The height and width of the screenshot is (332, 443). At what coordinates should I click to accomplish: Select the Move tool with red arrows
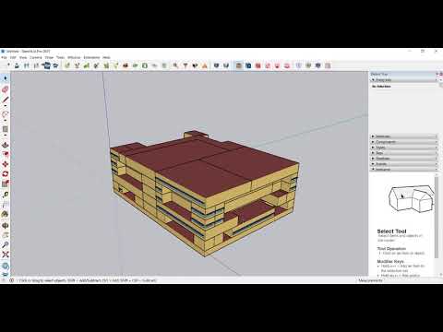click(x=6, y=164)
